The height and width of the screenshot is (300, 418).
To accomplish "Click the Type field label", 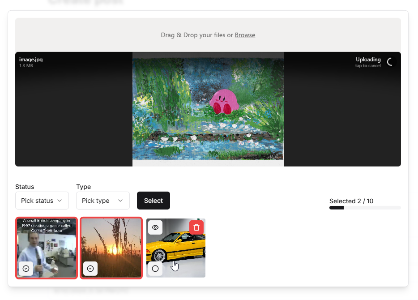I will pos(83,187).
